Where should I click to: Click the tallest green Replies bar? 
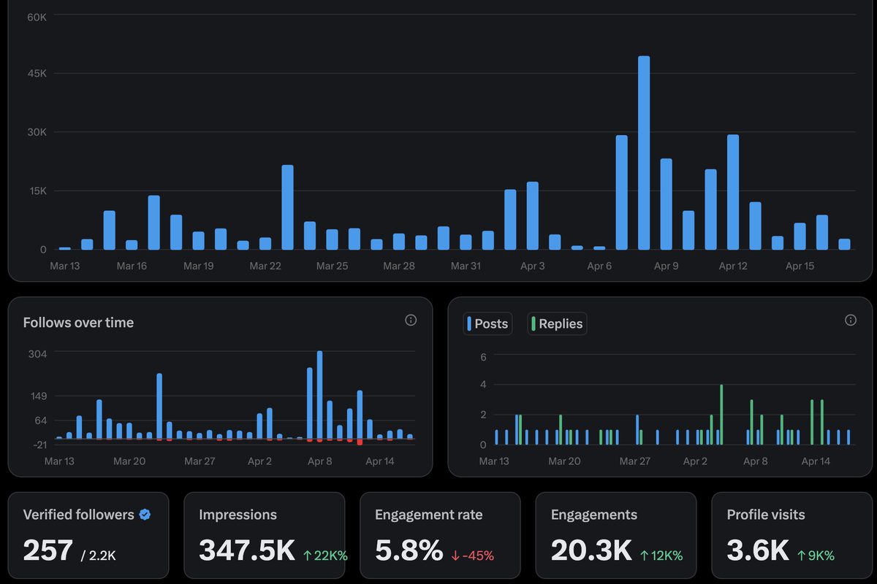(721, 415)
